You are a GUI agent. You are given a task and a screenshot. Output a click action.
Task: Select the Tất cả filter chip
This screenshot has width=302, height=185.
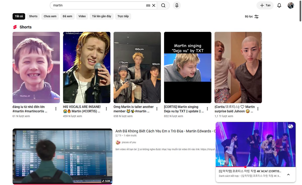coord(19,16)
